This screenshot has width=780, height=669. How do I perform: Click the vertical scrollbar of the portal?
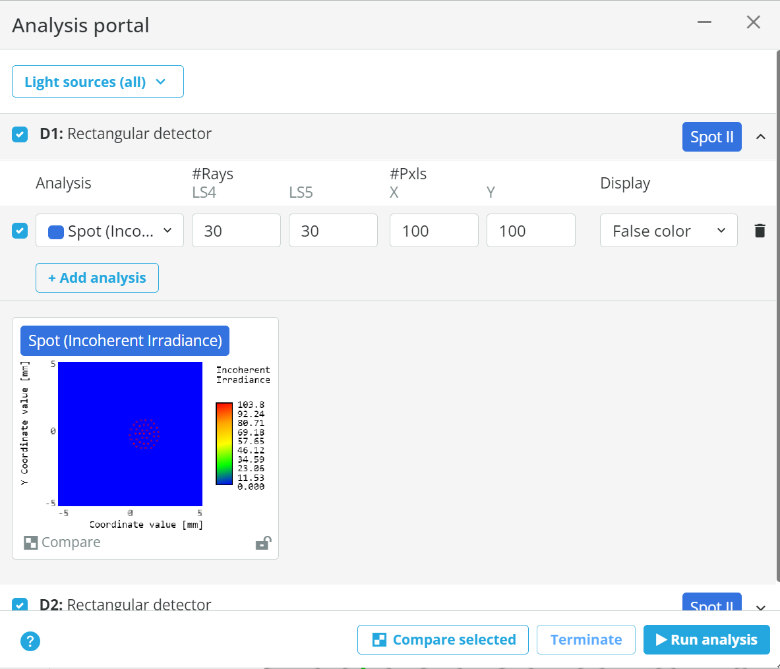point(777,315)
